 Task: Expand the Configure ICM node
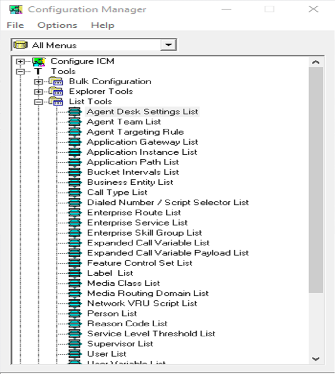[20, 62]
